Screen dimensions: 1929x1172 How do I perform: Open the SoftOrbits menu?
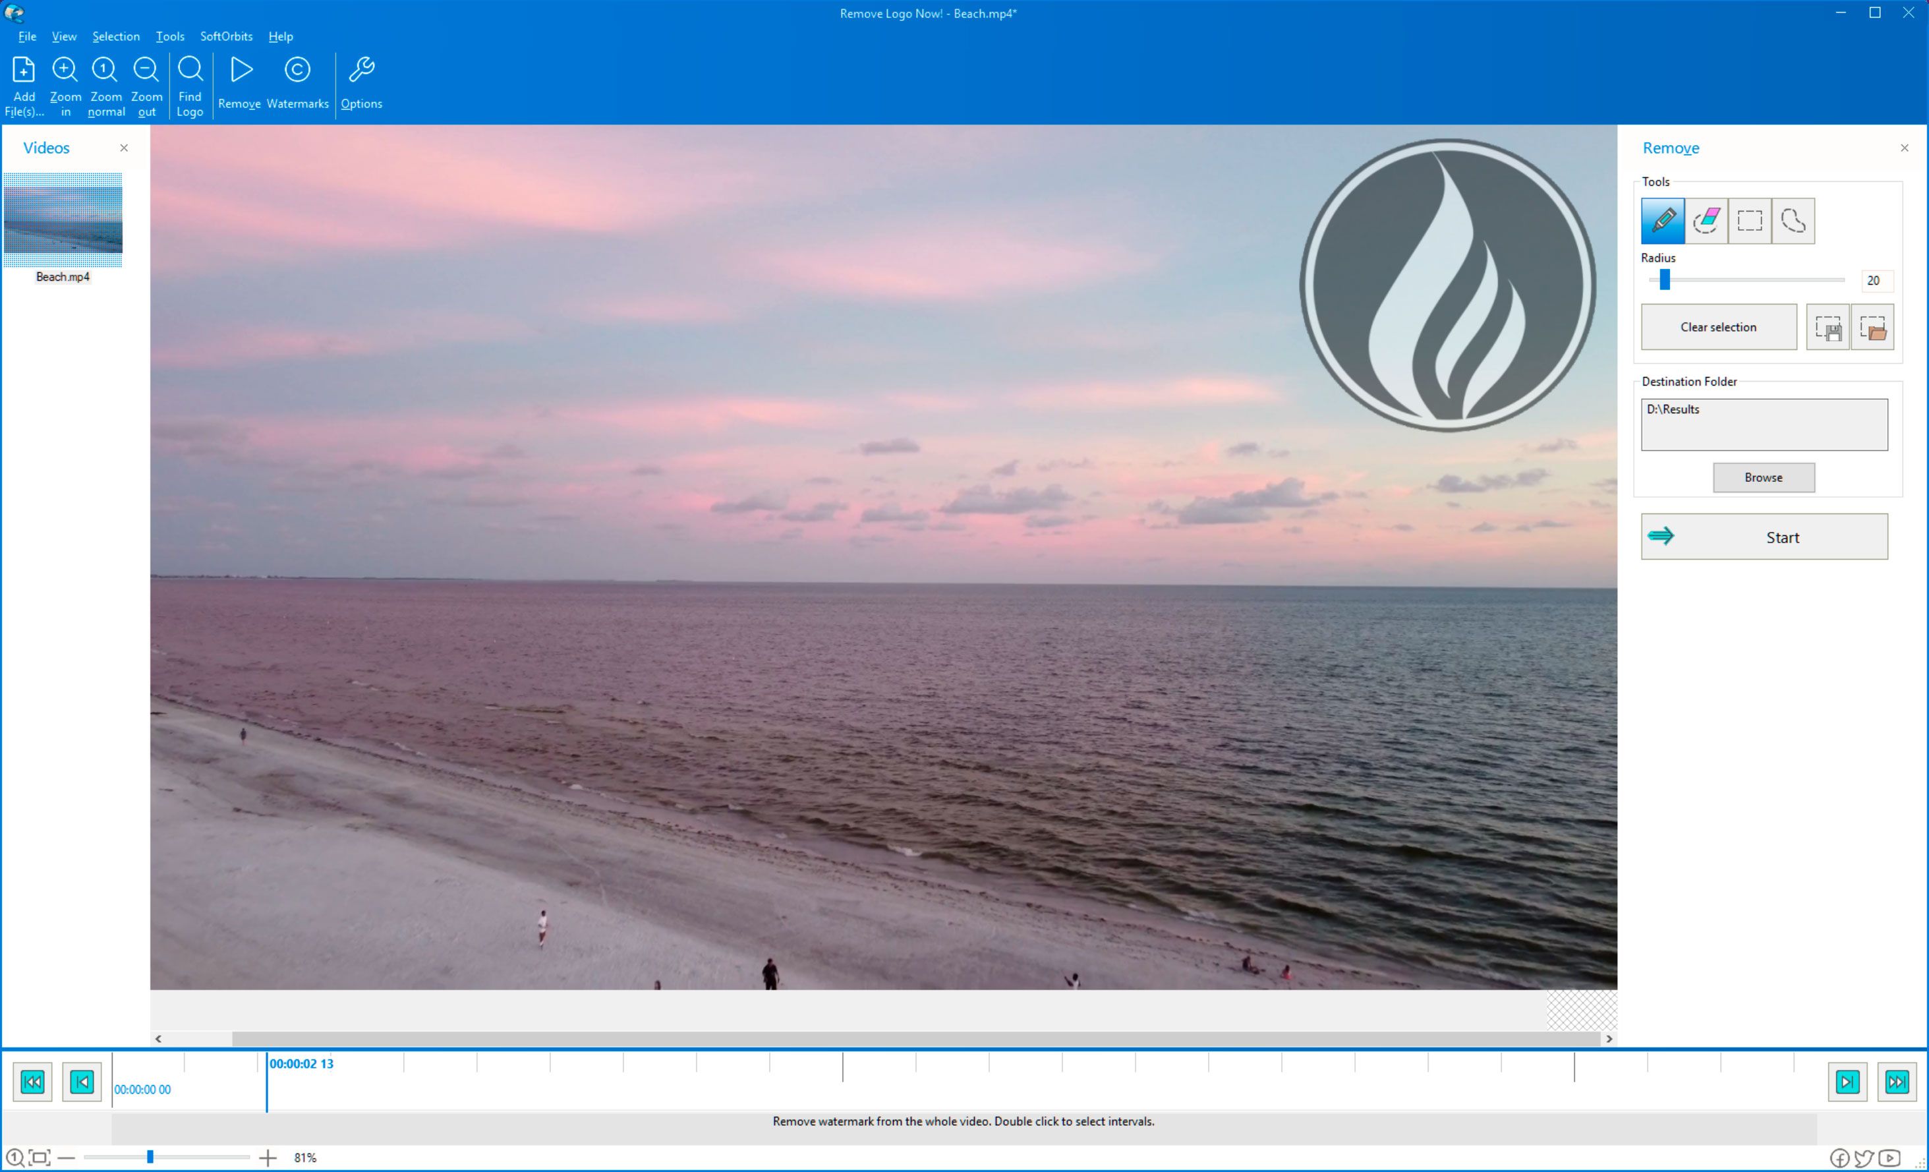[x=226, y=34]
